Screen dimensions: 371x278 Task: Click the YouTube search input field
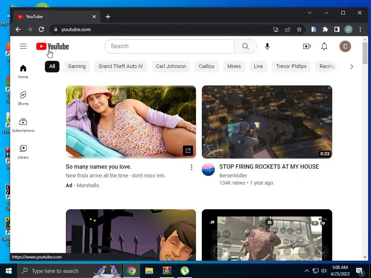coord(170,46)
